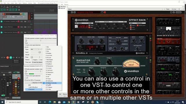186x104 pixels.
Task: Click the taskbar search box
Action: 21,102
